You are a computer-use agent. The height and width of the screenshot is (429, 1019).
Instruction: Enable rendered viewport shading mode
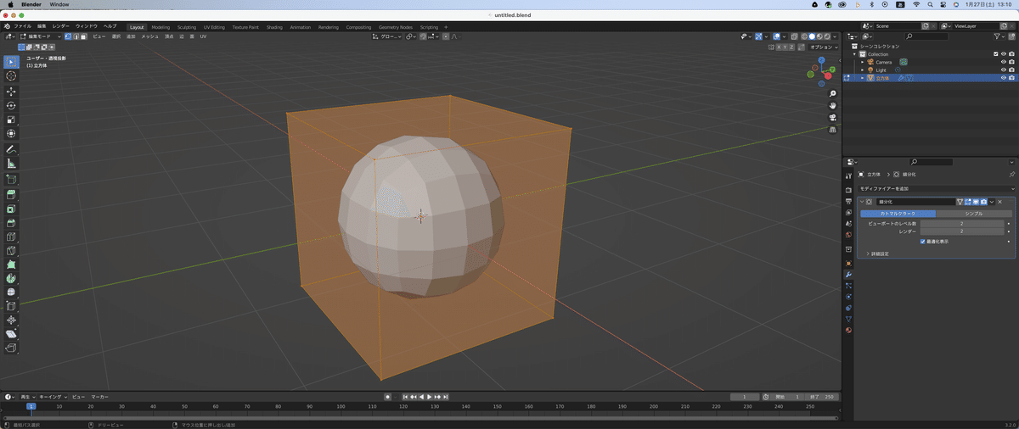[x=829, y=36]
